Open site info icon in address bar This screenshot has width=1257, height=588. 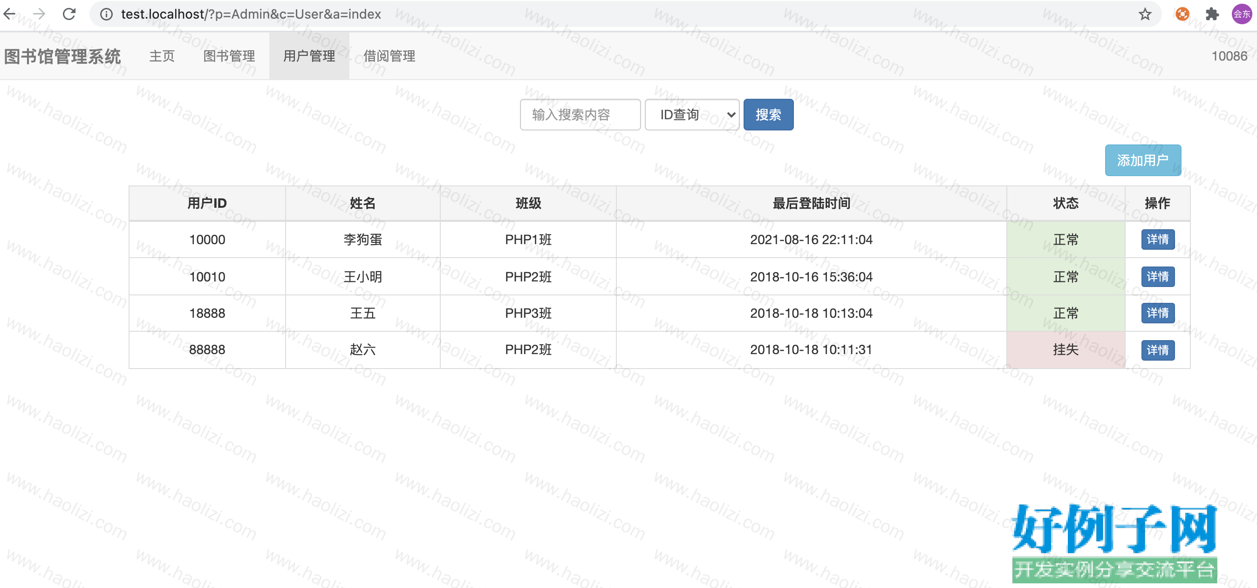(x=106, y=14)
